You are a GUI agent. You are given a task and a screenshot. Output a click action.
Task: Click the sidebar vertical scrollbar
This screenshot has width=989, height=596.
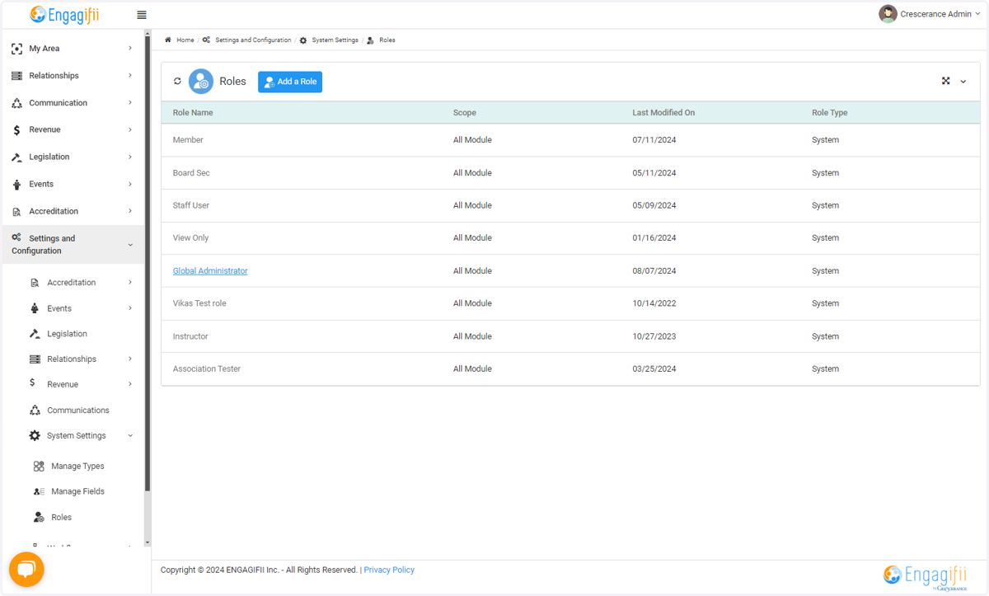pyautogui.click(x=148, y=264)
